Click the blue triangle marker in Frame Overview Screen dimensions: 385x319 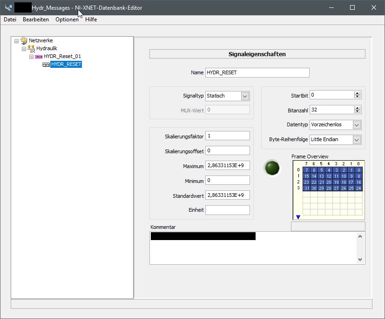(x=298, y=217)
